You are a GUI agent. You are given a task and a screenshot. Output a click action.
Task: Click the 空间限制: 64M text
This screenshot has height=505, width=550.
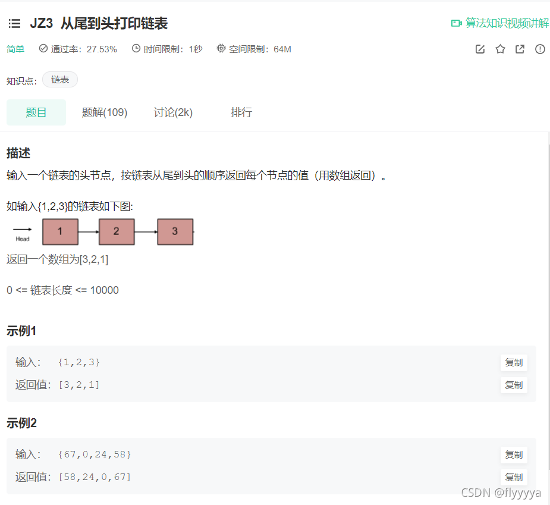[x=260, y=49]
